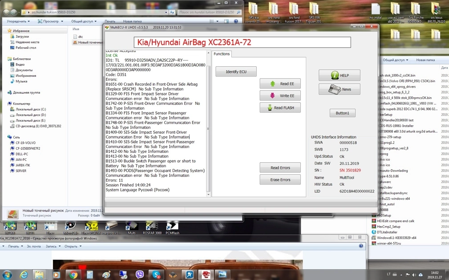The width and height of the screenshot is (449, 280).
Task: Open srs ford fusion 2017 desktop folder
Action: [294, 12]
